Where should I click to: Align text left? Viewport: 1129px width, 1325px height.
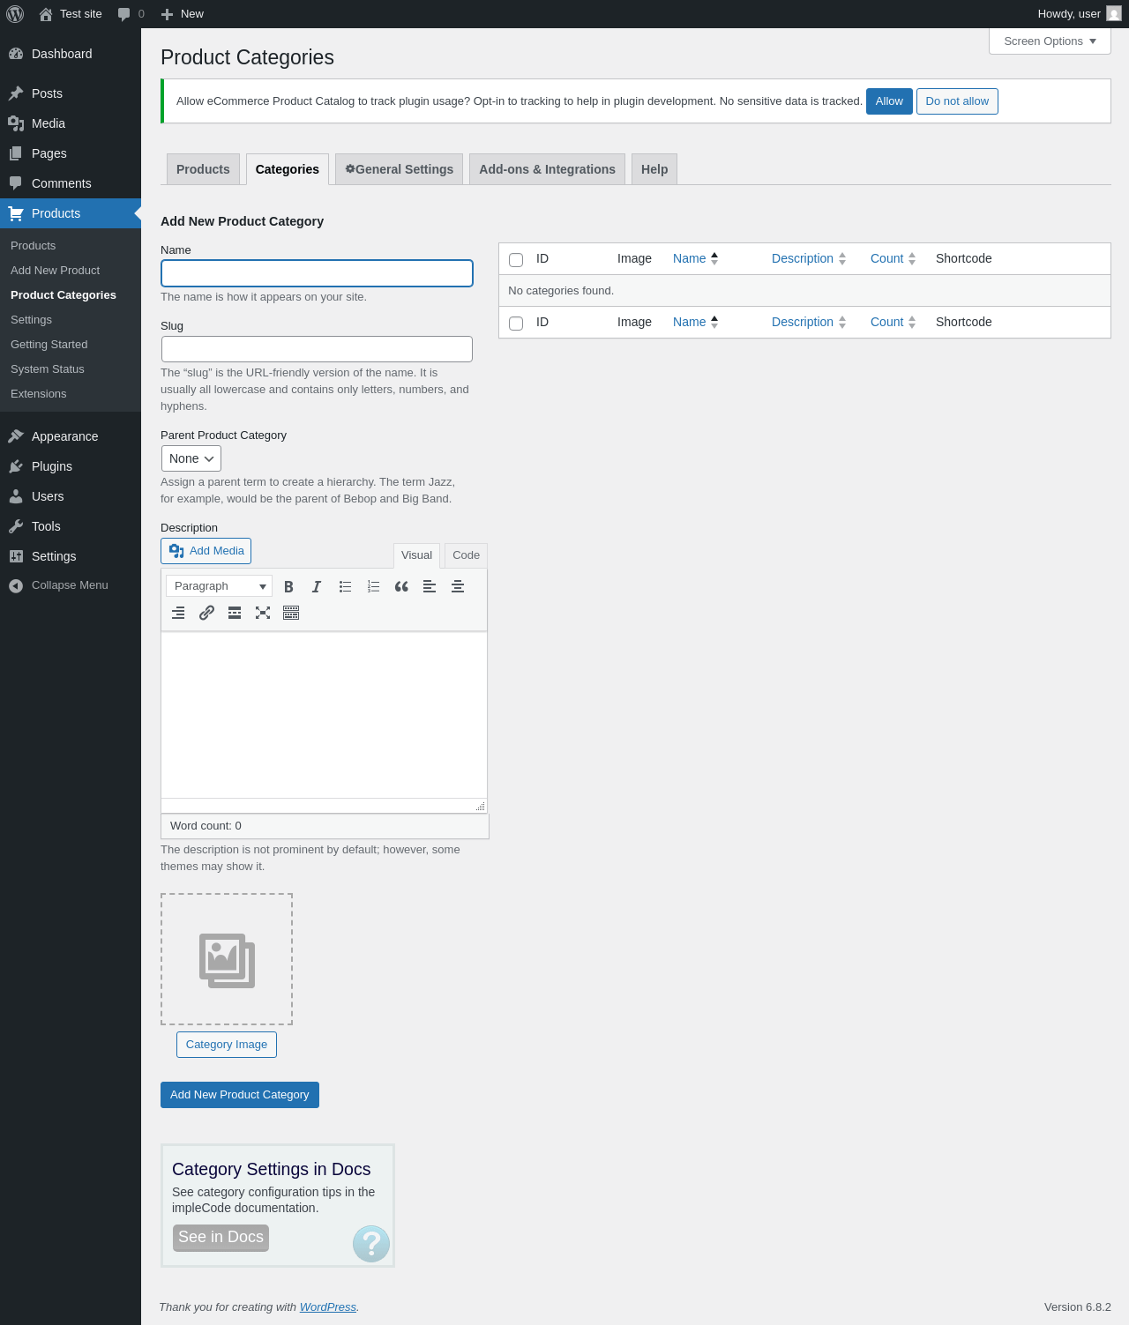click(430, 586)
